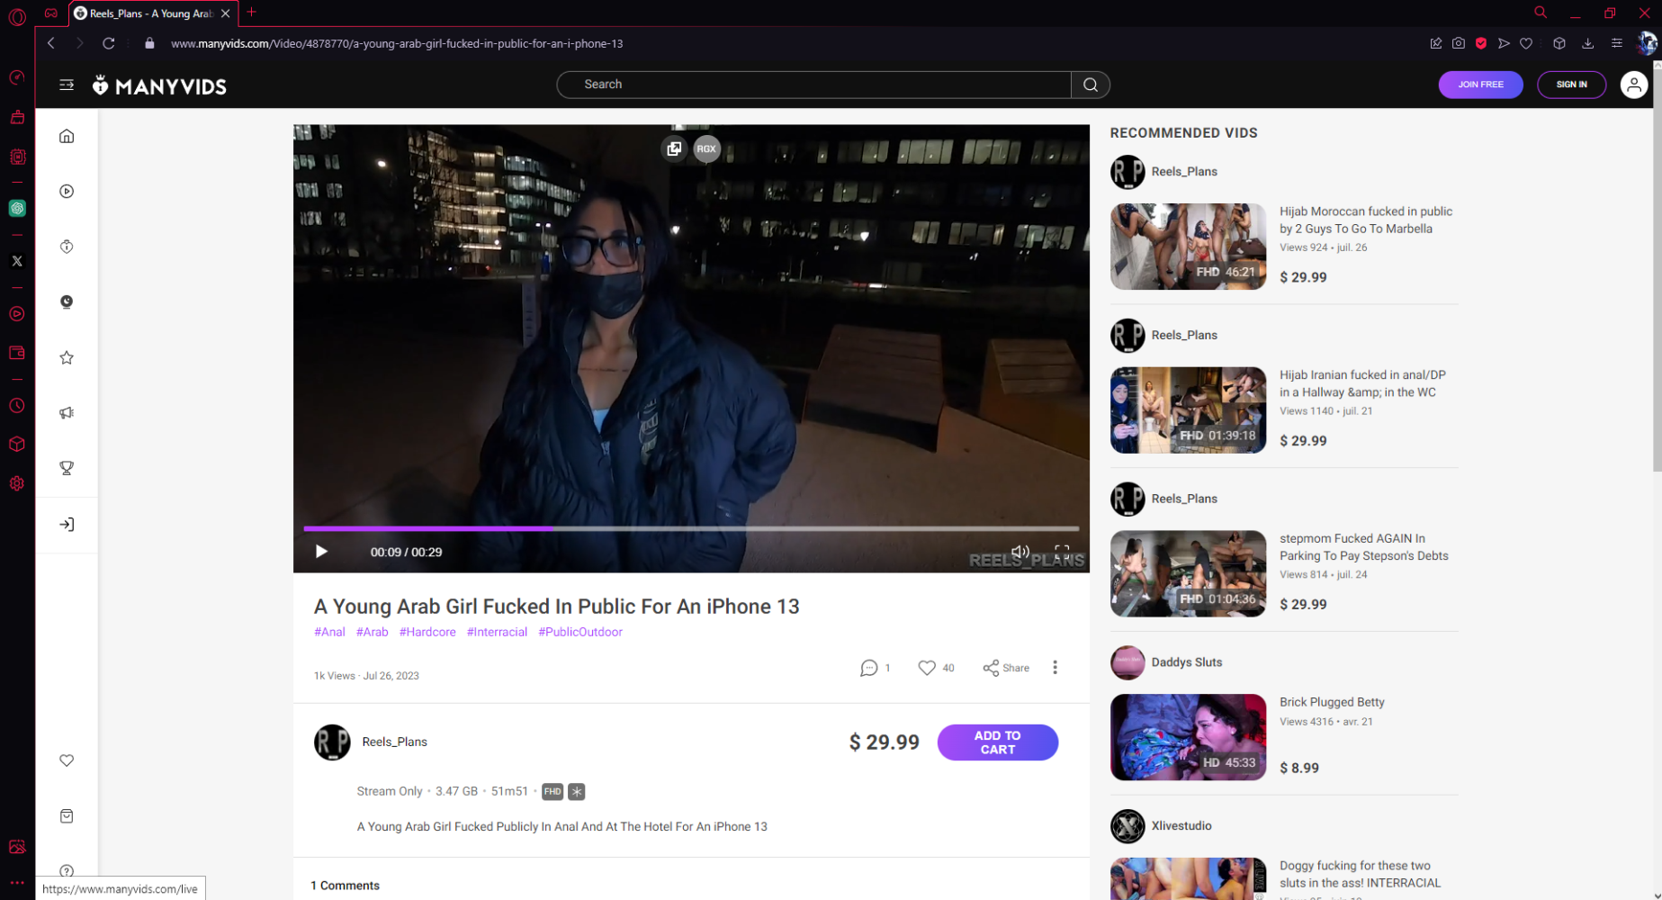The width and height of the screenshot is (1662, 900).
Task: Click the tab search magnifier icon
Action: click(x=1541, y=13)
